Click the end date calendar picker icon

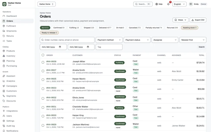point(88,47)
